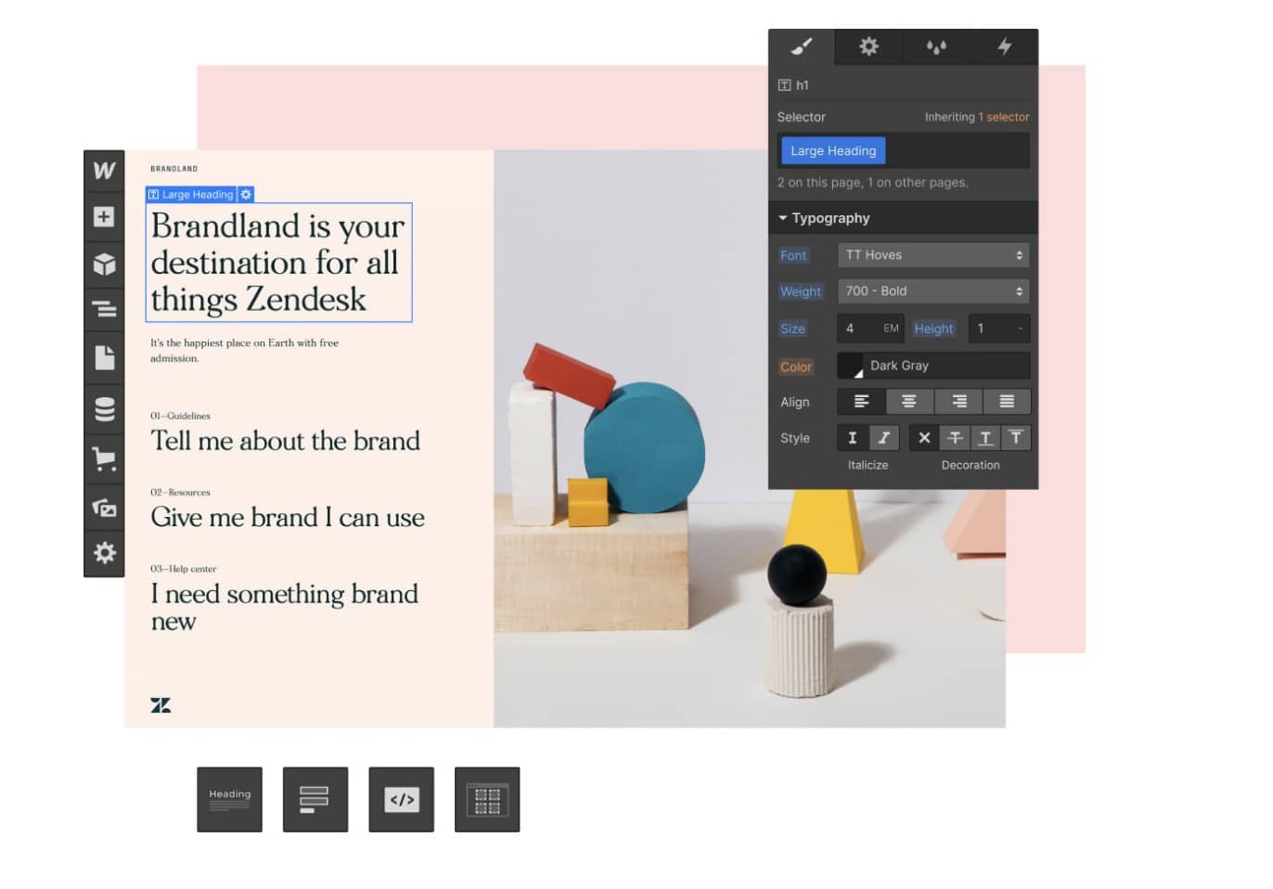The height and width of the screenshot is (889, 1273).
Task: Open the Ecommerce cart panel
Action: 104,457
